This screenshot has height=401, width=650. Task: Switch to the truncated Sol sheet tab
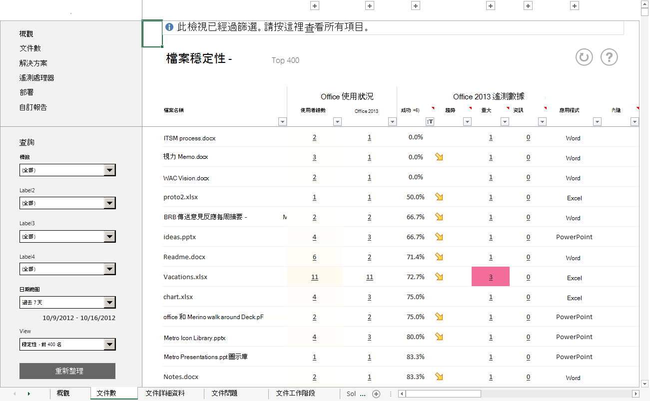[351, 394]
